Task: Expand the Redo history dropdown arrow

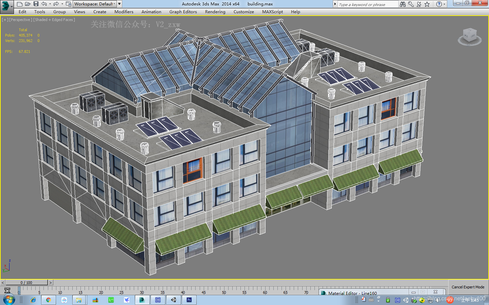Action: (62, 4)
